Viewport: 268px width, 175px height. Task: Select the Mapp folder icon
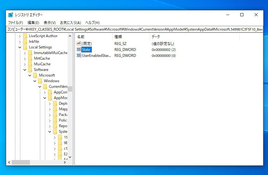pyautogui.click(x=55, y=109)
